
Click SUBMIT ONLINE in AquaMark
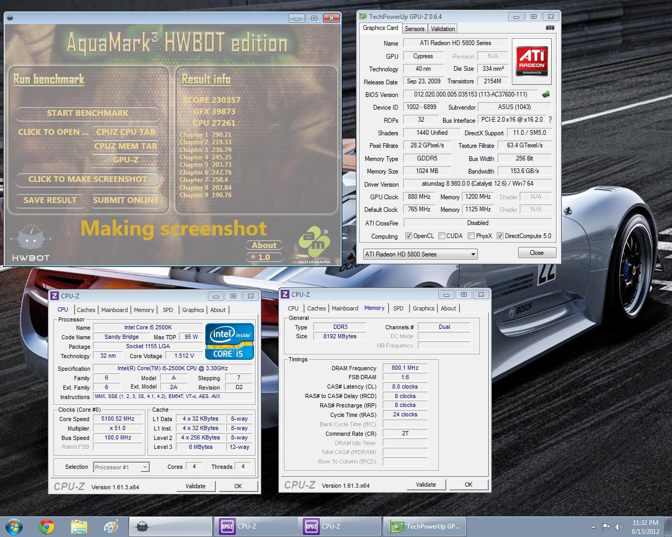[126, 200]
